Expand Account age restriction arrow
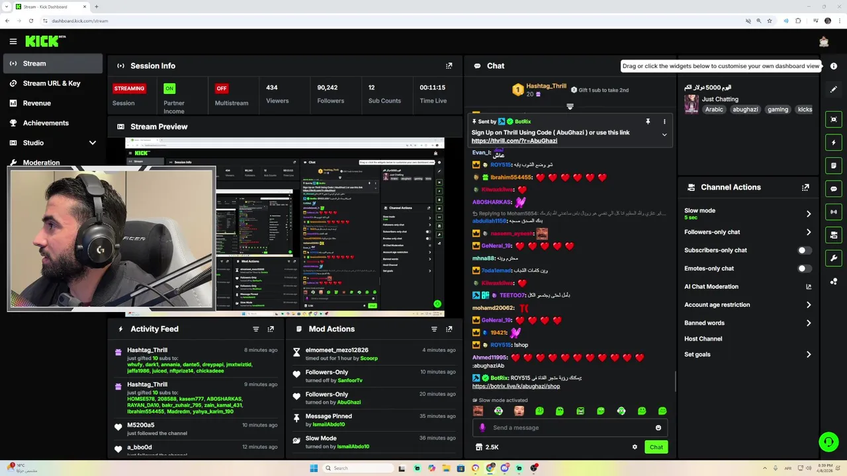Image resolution: width=847 pixels, height=476 pixels. point(809,305)
